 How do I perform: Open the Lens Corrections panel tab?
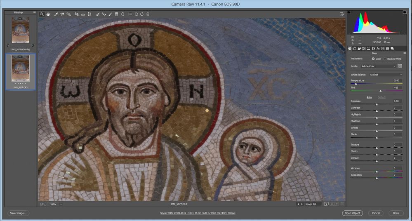click(x=373, y=48)
